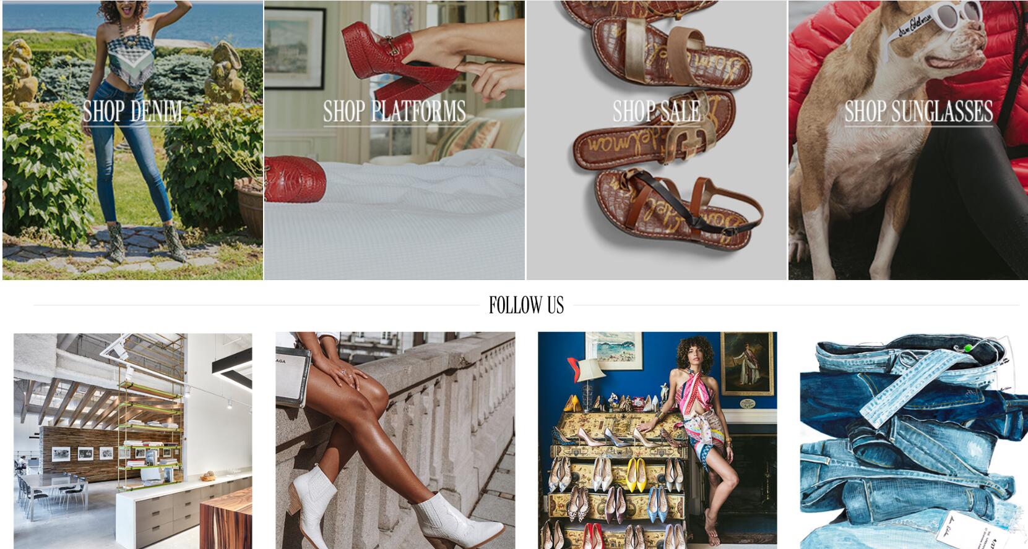The image size is (1028, 549).
Task: Open the SHOP DENIM link
Action: coord(132,112)
